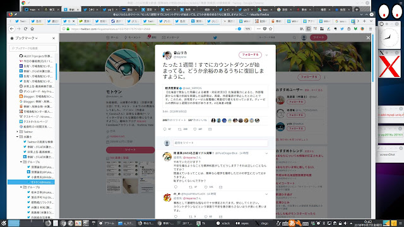The image size is (404, 227).
Task: Follow 香山リカ with フォローする button
Action: pyautogui.click(x=250, y=55)
